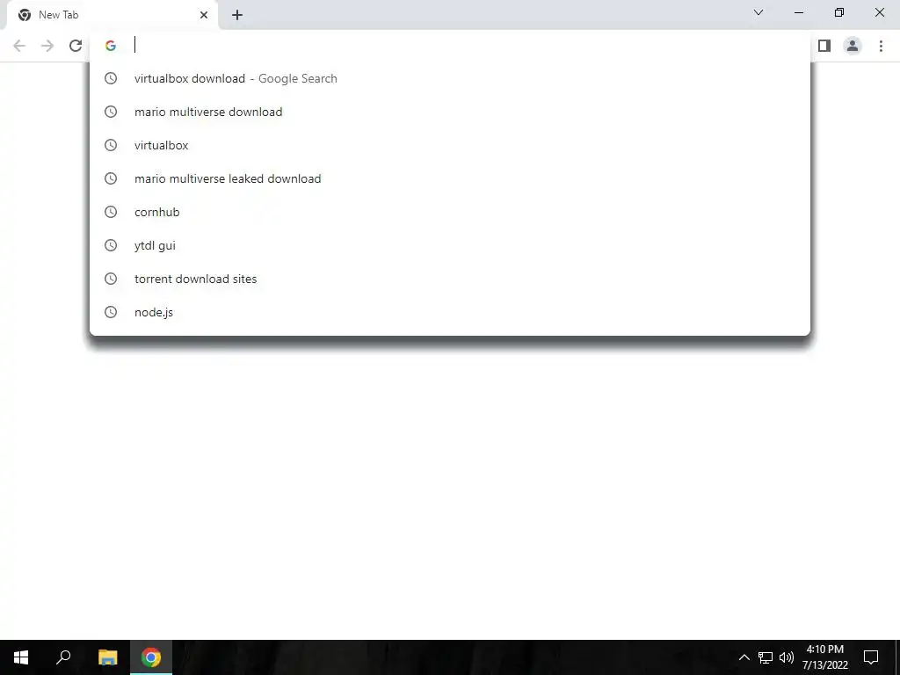Click the Chrome taskbar icon
The width and height of the screenshot is (900, 675).
[151, 657]
